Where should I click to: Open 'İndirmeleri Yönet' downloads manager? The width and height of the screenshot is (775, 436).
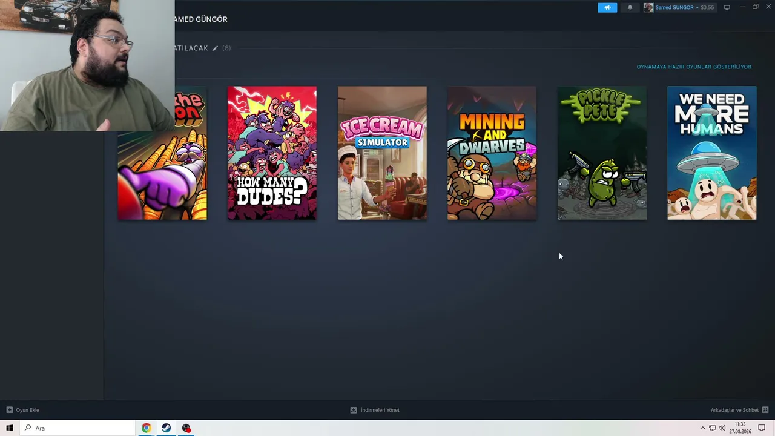pos(380,410)
